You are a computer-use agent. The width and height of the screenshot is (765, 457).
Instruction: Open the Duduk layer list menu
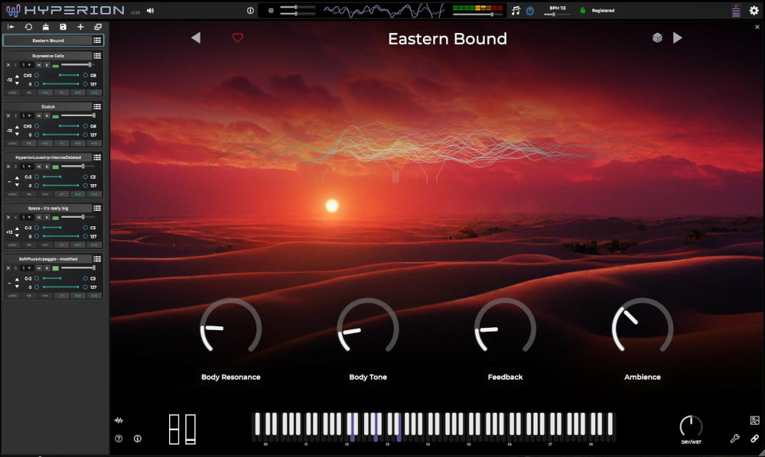click(x=97, y=106)
